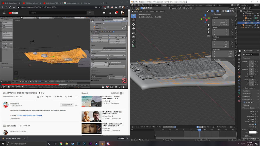
Task: Select the Cursor tool in Blender toolbar
Action: (x=134, y=20)
